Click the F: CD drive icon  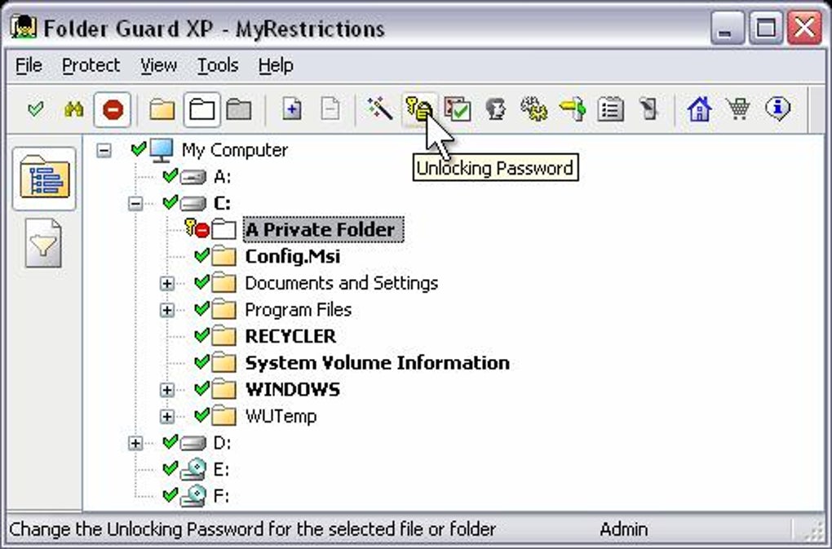coord(193,496)
